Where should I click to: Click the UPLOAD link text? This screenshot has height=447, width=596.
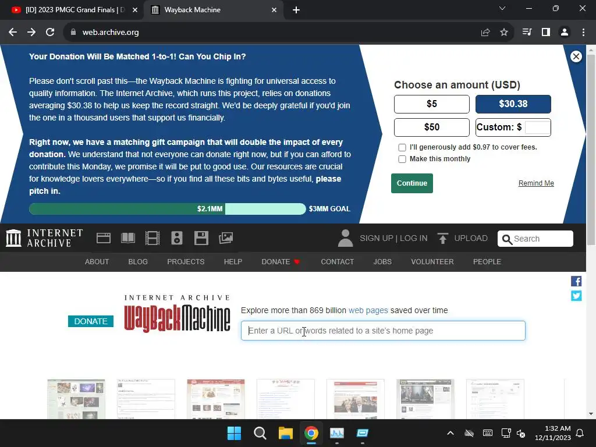471,238
